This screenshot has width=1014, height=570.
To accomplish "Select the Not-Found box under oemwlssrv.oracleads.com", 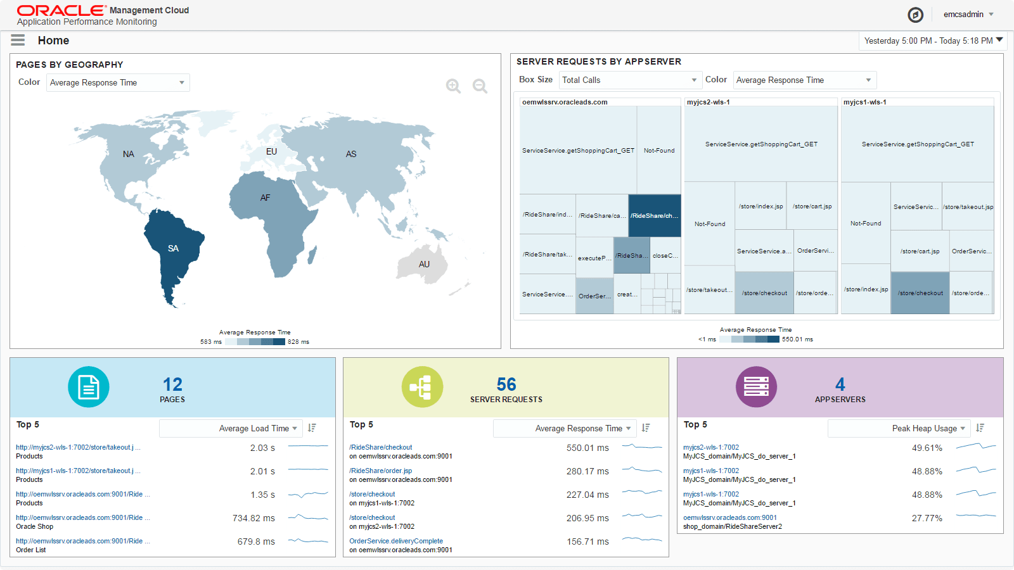I will click(x=659, y=150).
